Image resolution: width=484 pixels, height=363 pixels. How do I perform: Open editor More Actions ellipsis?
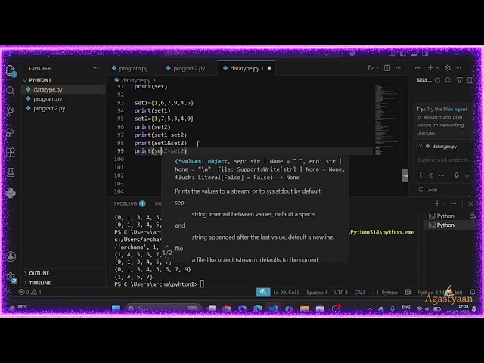[399, 68]
